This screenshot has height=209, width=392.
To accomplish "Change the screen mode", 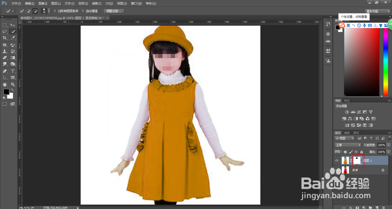I will 13,104.
